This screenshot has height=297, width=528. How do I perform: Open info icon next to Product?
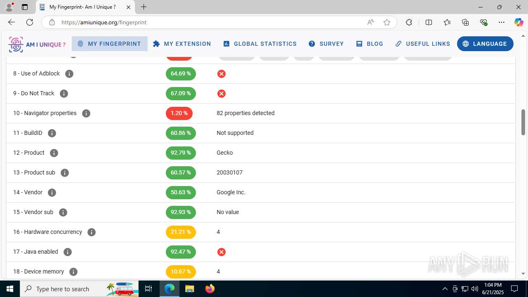click(54, 153)
